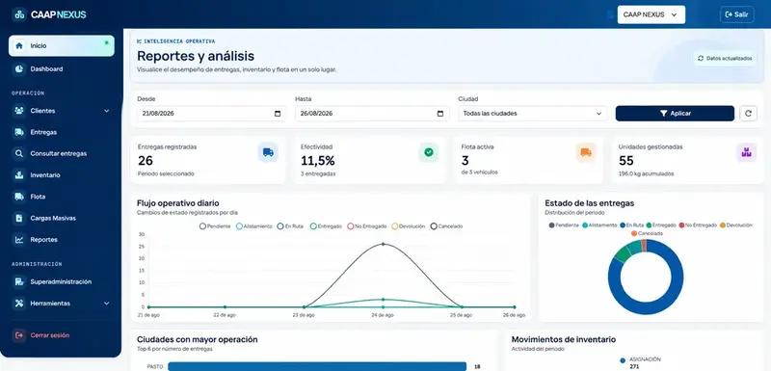Open Reportes in the sidebar
The image size is (771, 371).
62,239
